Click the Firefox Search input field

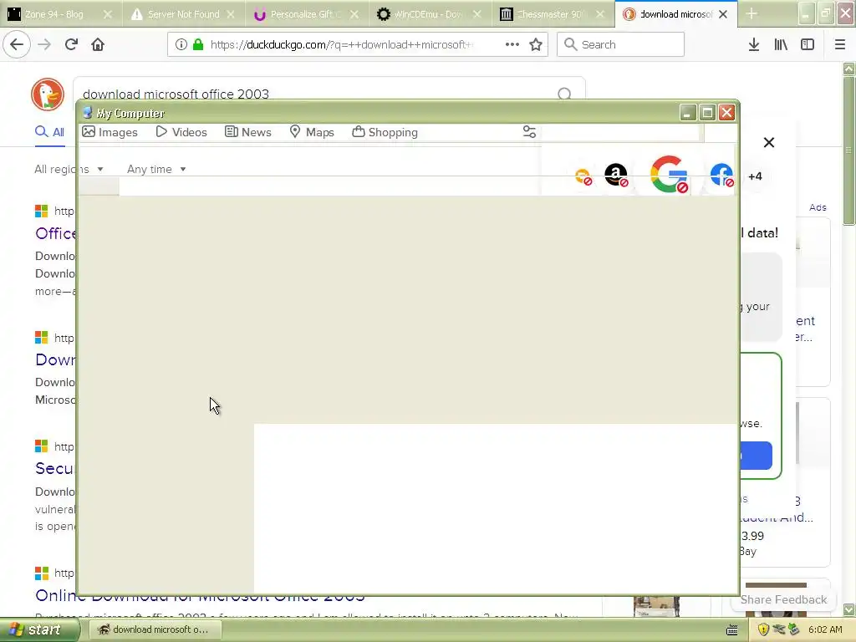point(621,44)
